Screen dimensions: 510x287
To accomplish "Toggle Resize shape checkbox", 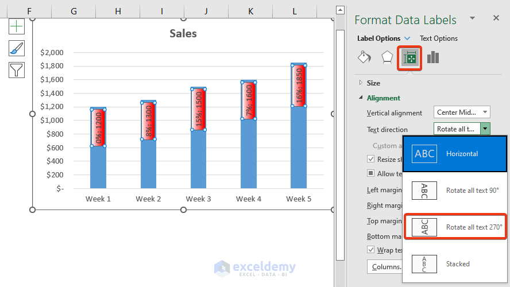I will click(x=371, y=159).
